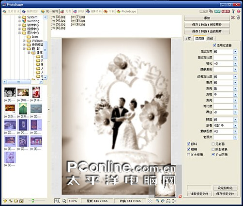Click the rotate counter-clockwise icon
243x206 pixels.
pyautogui.click(x=157, y=201)
